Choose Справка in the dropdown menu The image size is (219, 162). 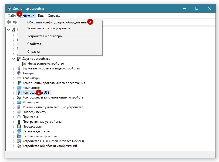pos(60,52)
